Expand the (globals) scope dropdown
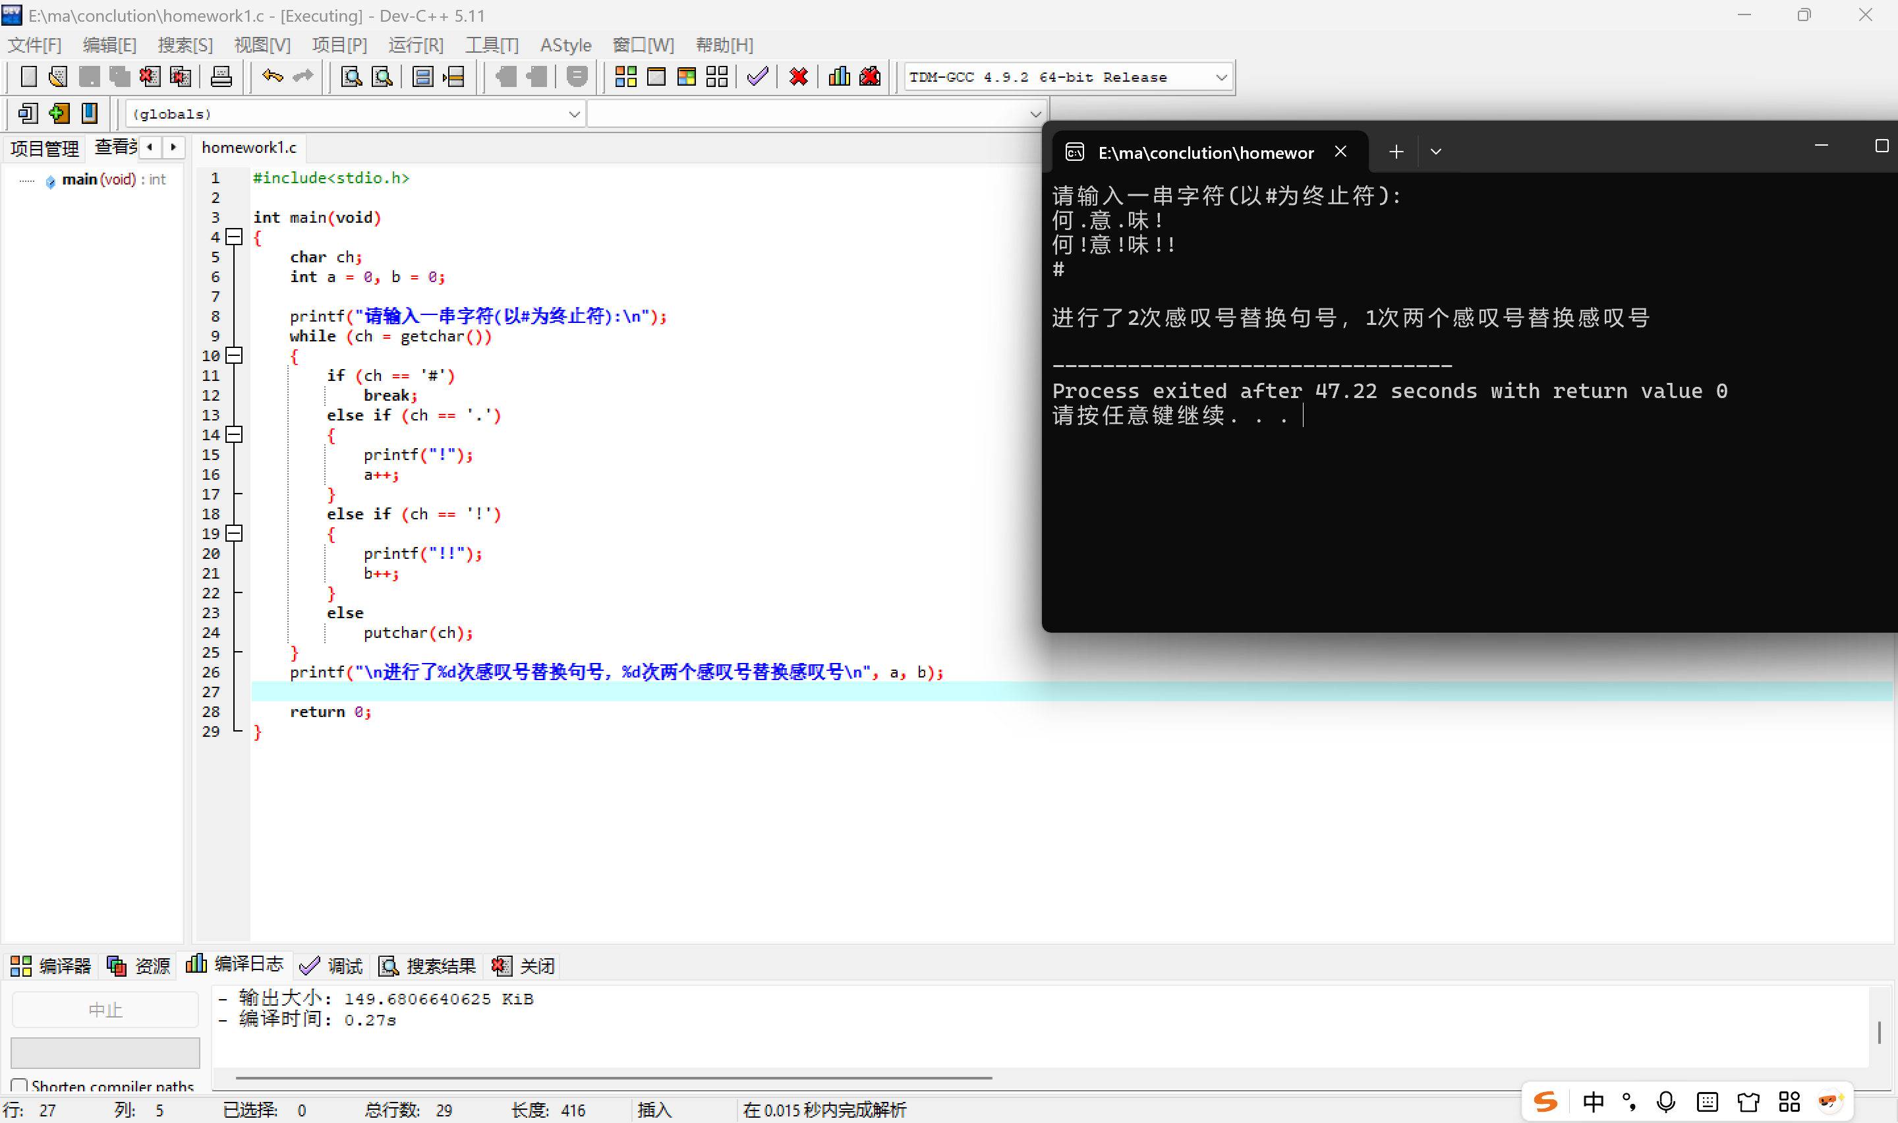The image size is (1898, 1123). (x=573, y=114)
